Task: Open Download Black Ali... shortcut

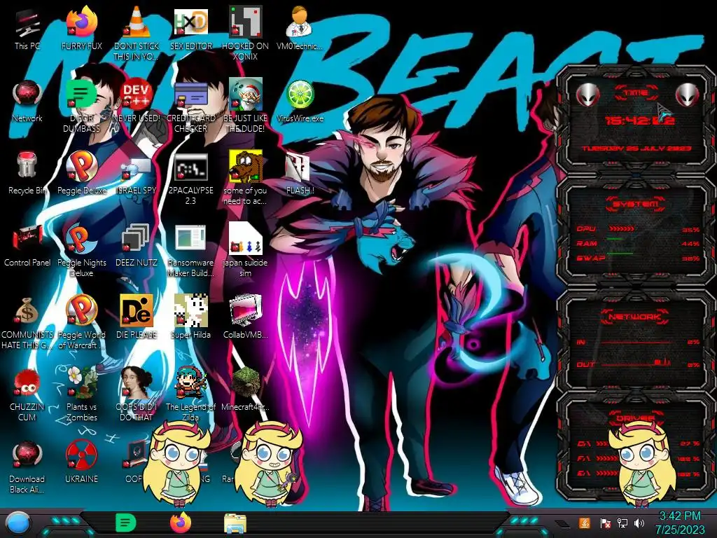Action: click(27, 467)
